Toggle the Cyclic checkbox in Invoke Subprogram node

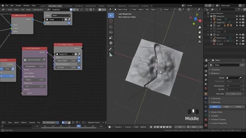point(25,93)
